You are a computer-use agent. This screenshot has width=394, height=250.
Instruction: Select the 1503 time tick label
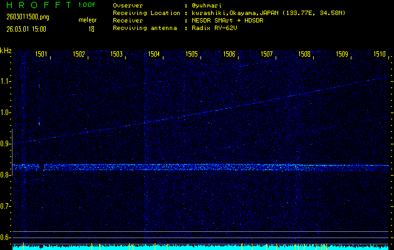pos(117,54)
